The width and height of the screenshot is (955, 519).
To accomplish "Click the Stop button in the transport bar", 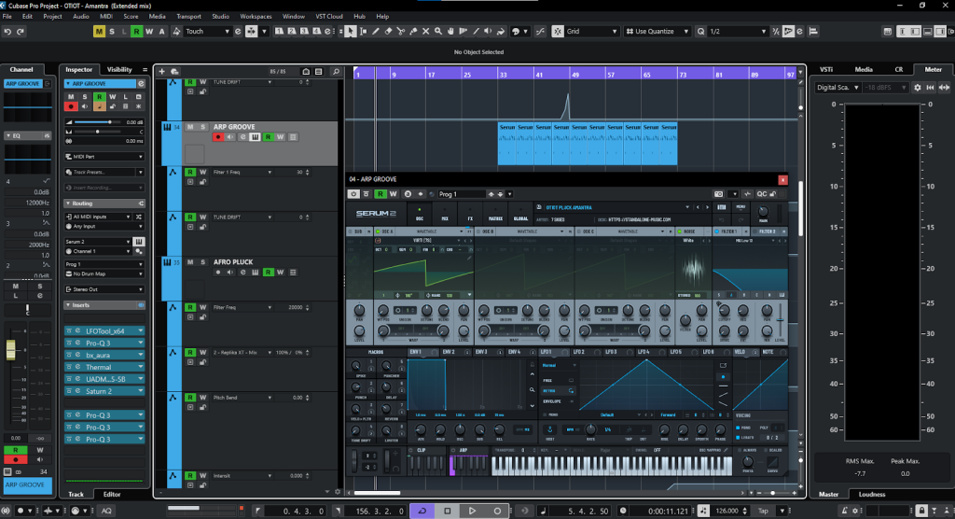I will pyautogui.click(x=448, y=511).
